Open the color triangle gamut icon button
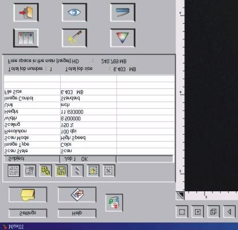Viewport: 238px width, 230px height. click(122, 38)
